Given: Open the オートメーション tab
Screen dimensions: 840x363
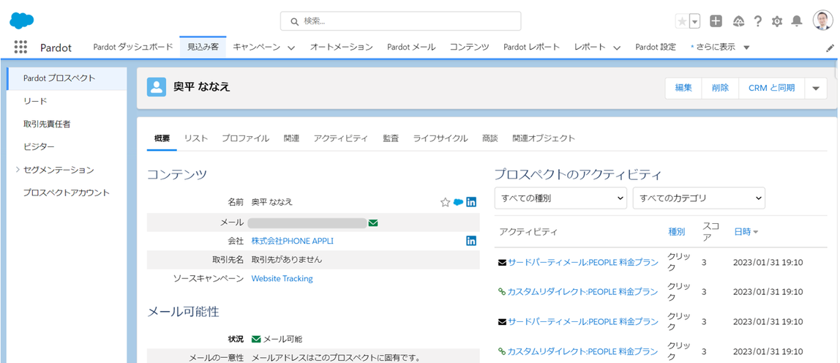Looking at the screenshot, I should point(341,47).
